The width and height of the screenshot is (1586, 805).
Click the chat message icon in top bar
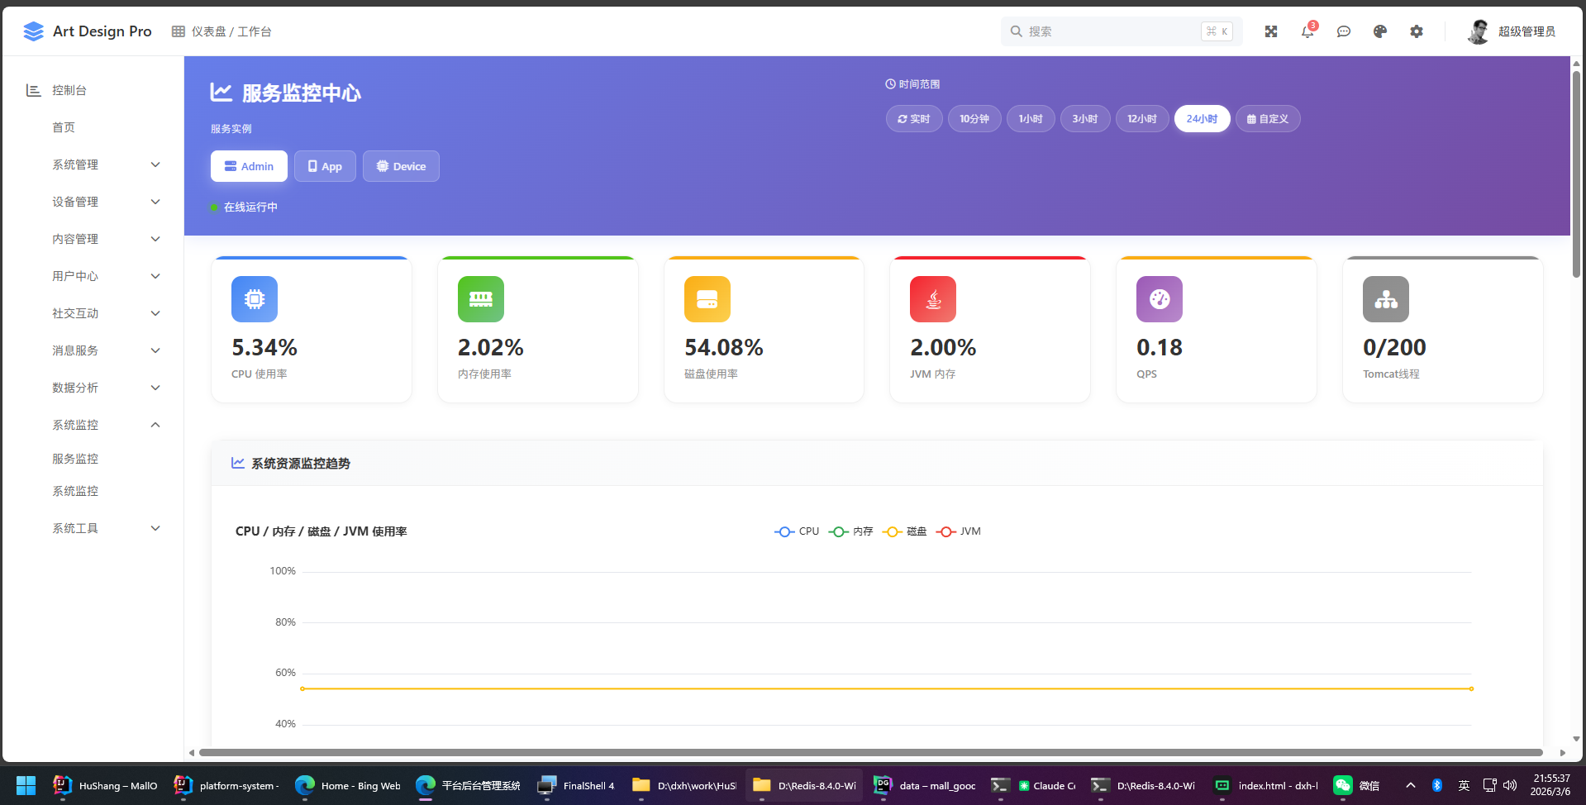(x=1343, y=31)
